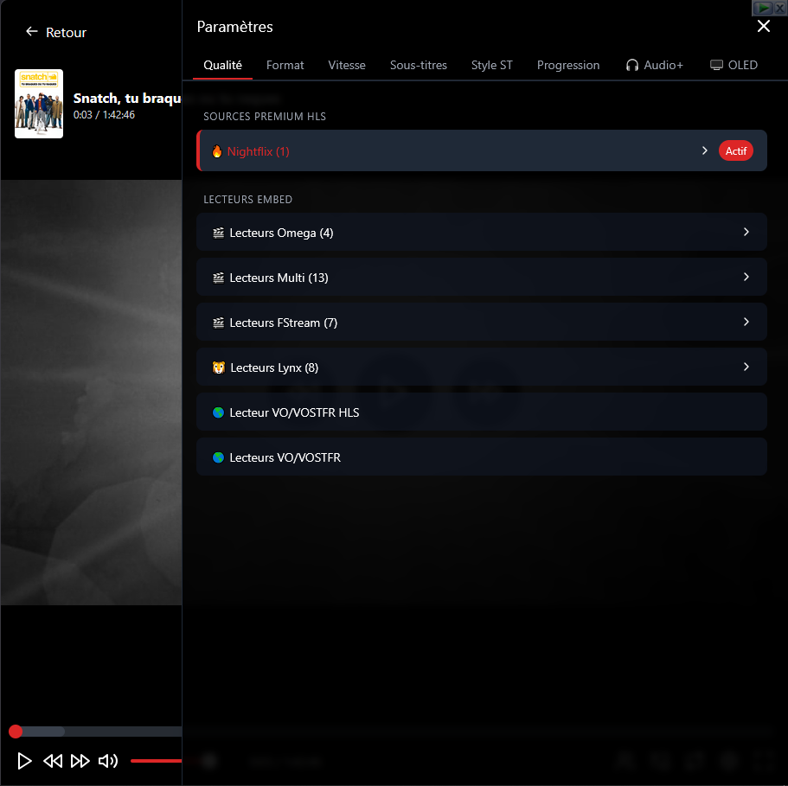Viewport: 788px width, 786px height.
Task: Click the Snatch, tu braqu title text
Action: point(127,98)
